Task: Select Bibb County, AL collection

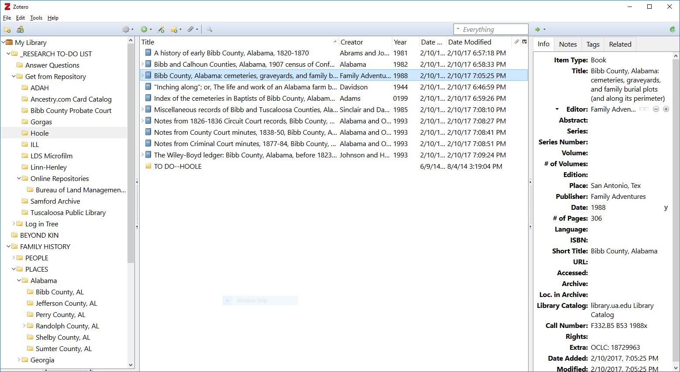Action: pyautogui.click(x=60, y=292)
